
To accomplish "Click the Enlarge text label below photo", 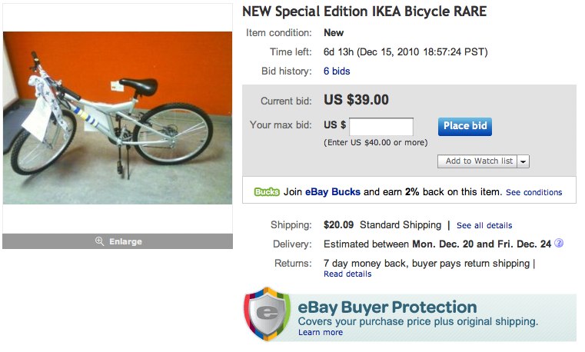I will pyautogui.click(x=125, y=241).
